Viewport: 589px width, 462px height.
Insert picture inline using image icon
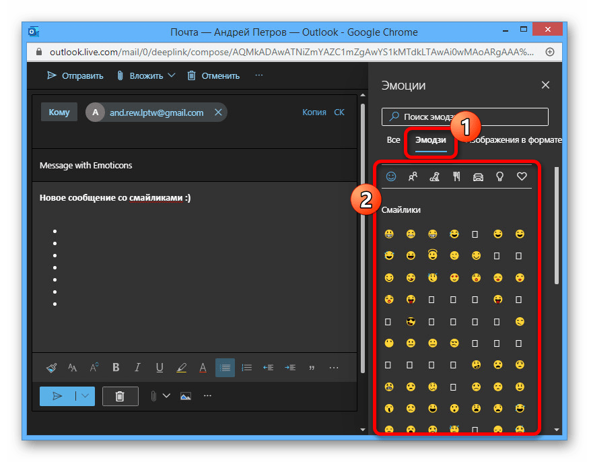(x=186, y=396)
